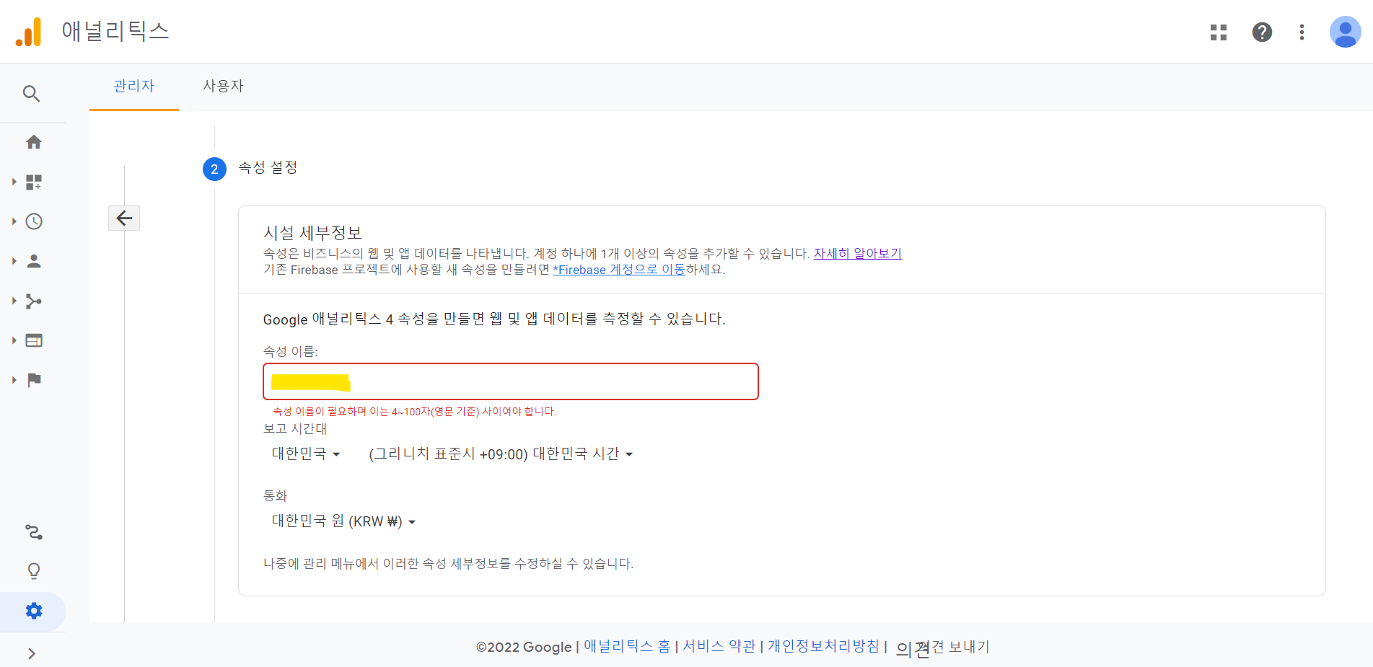1373x667 pixels.
Task: Click the 속성 이름 input field
Action: point(511,381)
